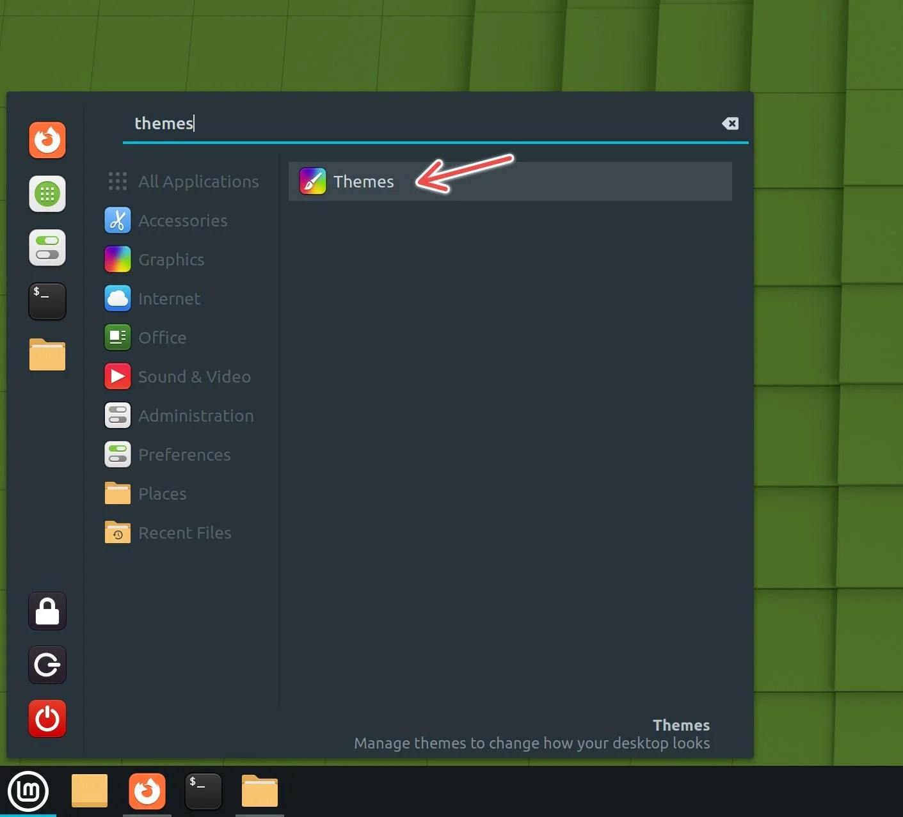Open the file manager from the bottom panel

tap(260, 791)
